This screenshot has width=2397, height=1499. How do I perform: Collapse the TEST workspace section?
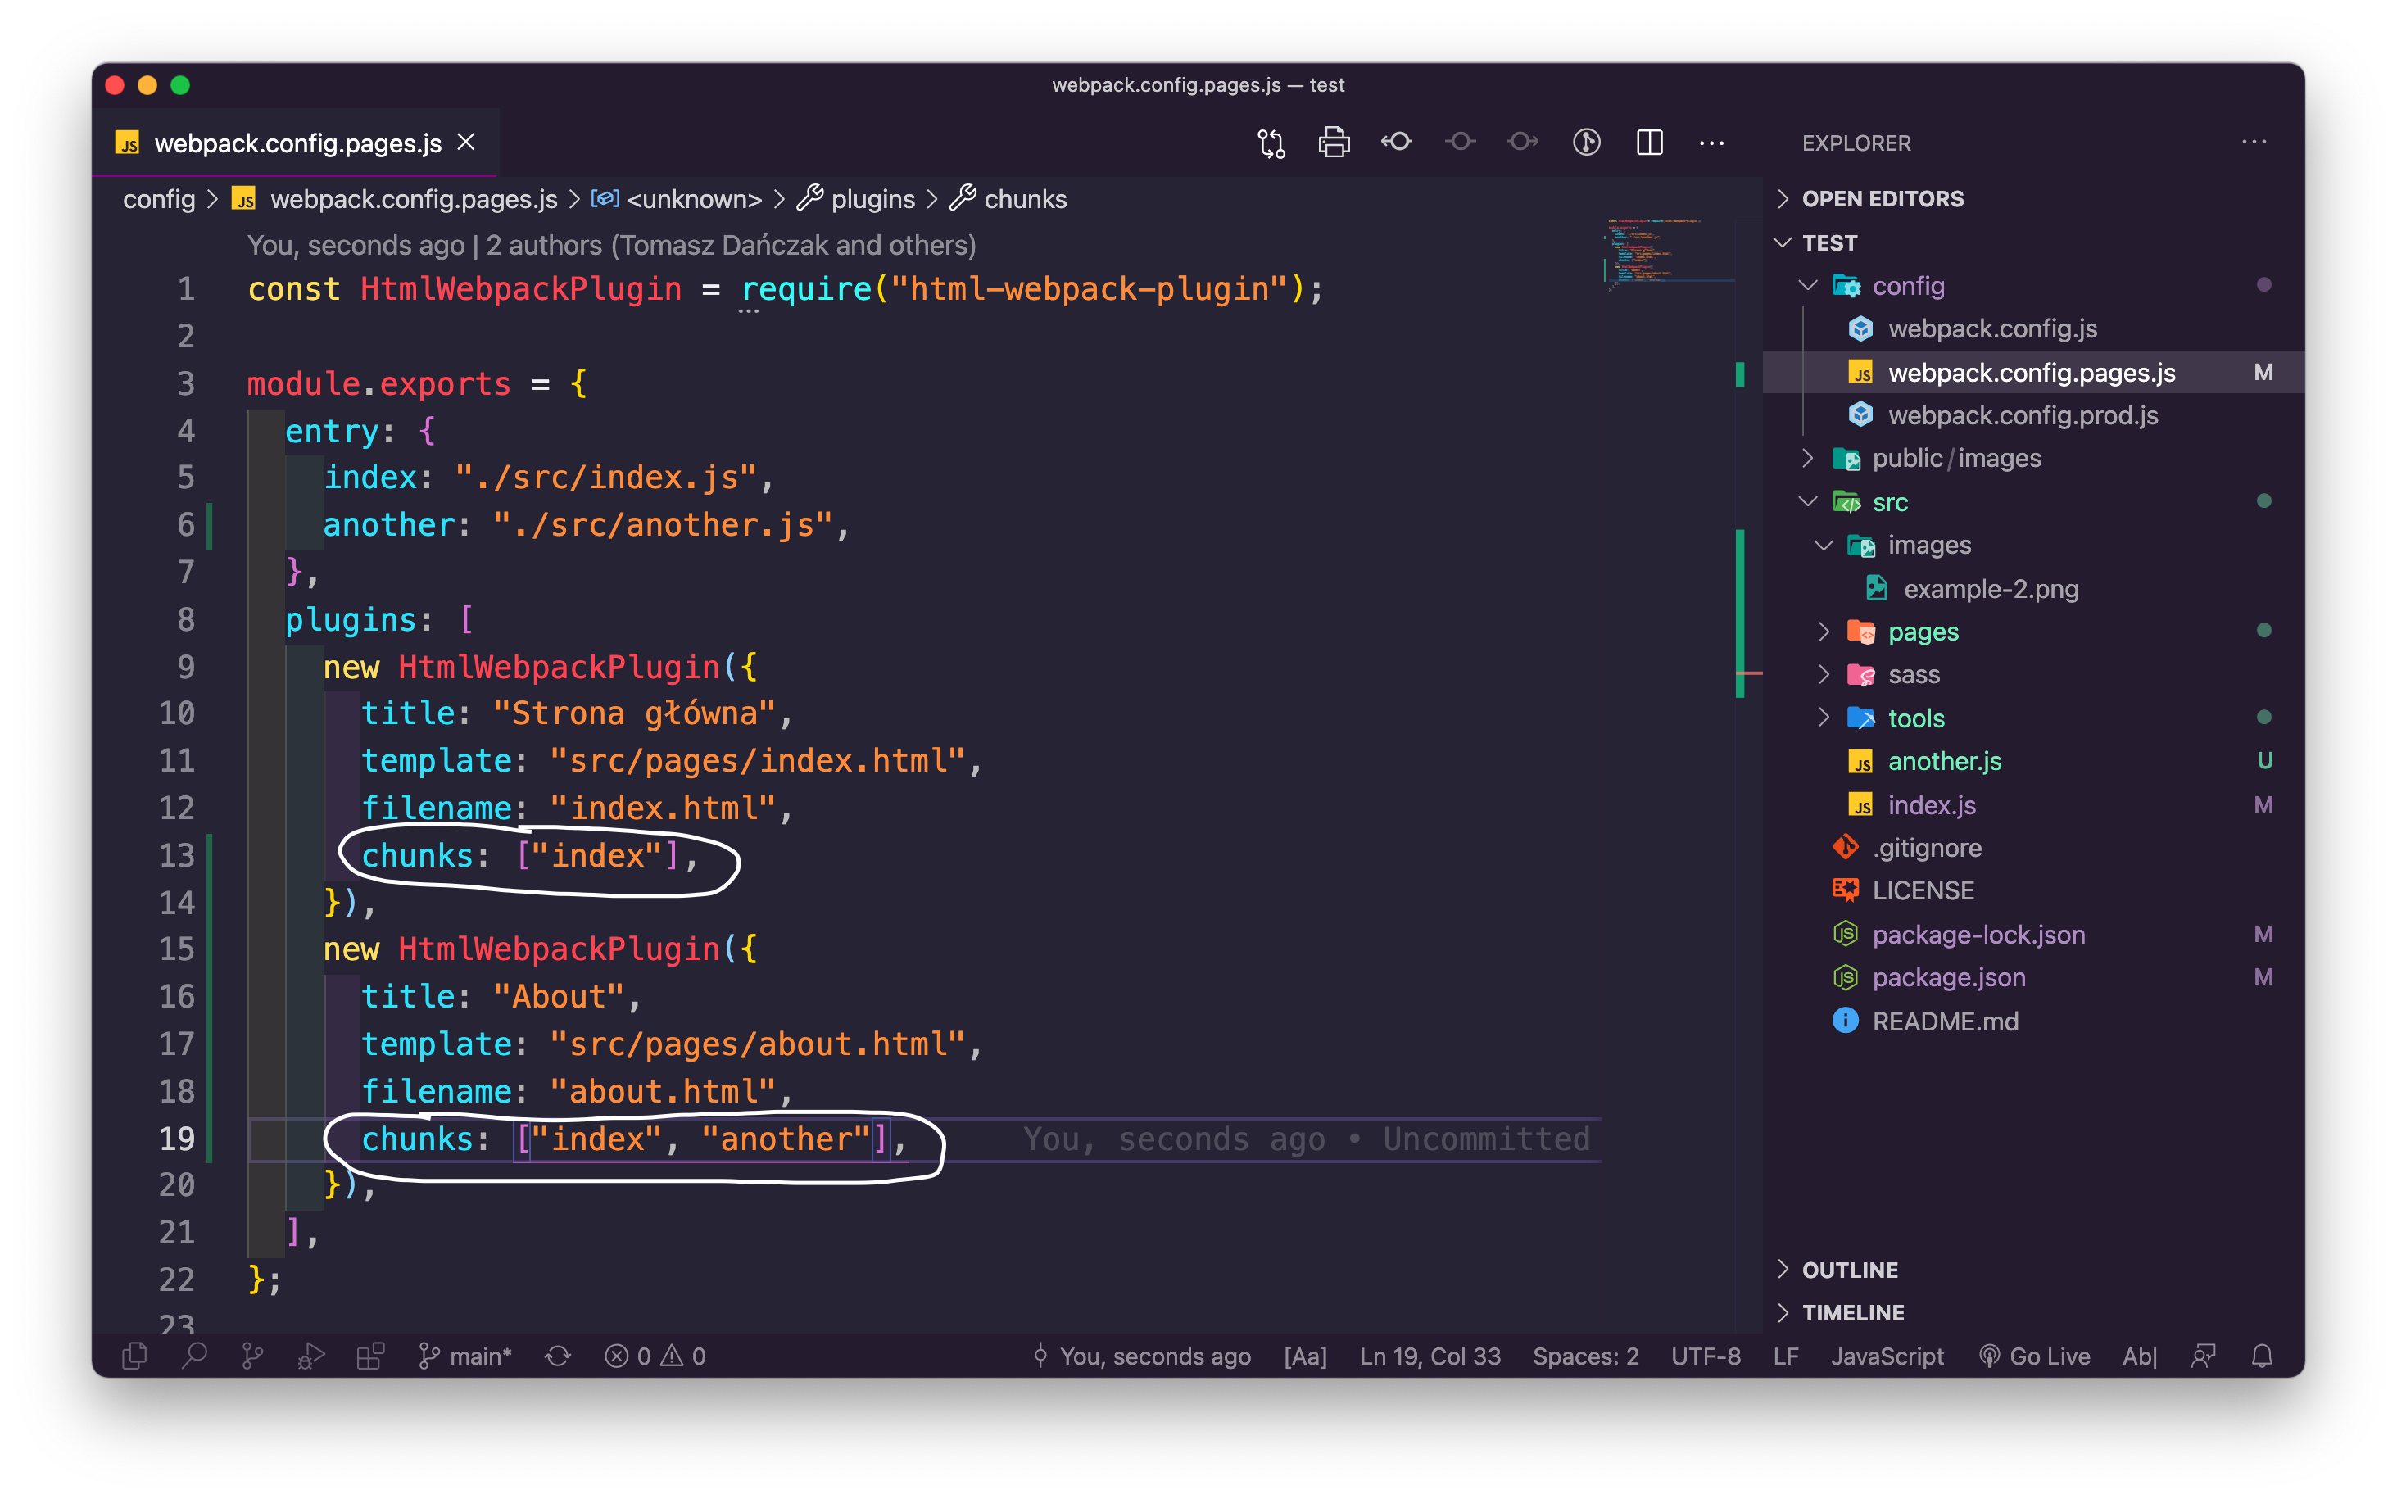pyautogui.click(x=2032, y=242)
